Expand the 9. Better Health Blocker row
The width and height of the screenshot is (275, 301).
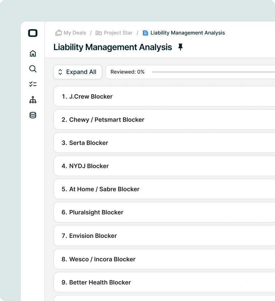(164, 282)
